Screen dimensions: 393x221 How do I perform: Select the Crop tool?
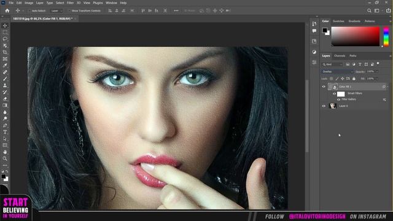(x=5, y=52)
